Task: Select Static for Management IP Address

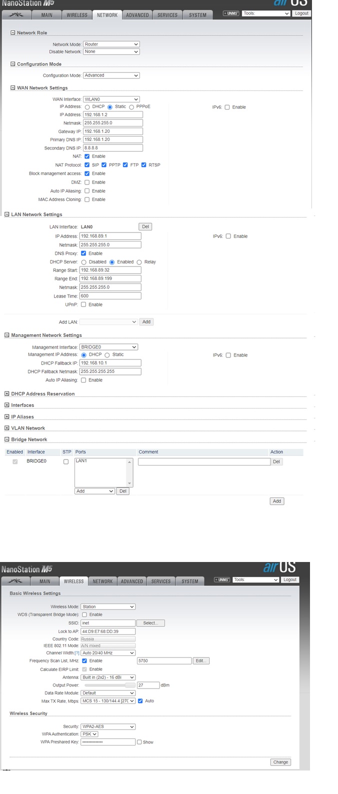Action: [107, 355]
